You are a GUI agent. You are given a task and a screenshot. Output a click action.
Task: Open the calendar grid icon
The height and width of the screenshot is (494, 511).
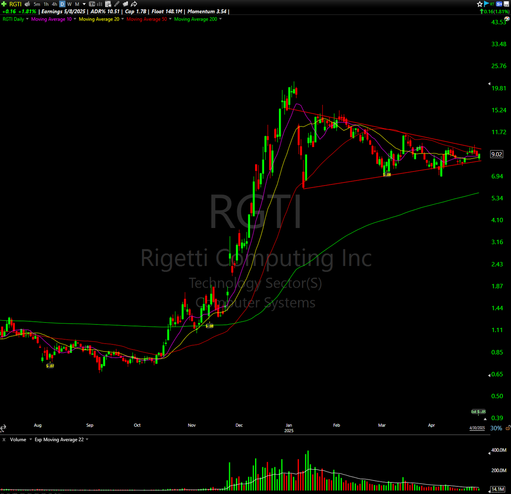tap(108, 4)
